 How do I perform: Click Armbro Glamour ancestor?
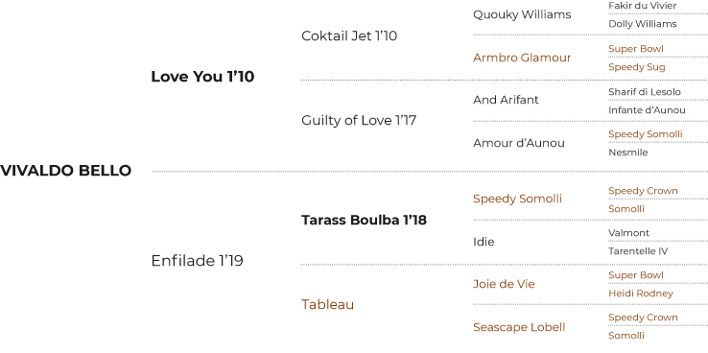pos(522,58)
